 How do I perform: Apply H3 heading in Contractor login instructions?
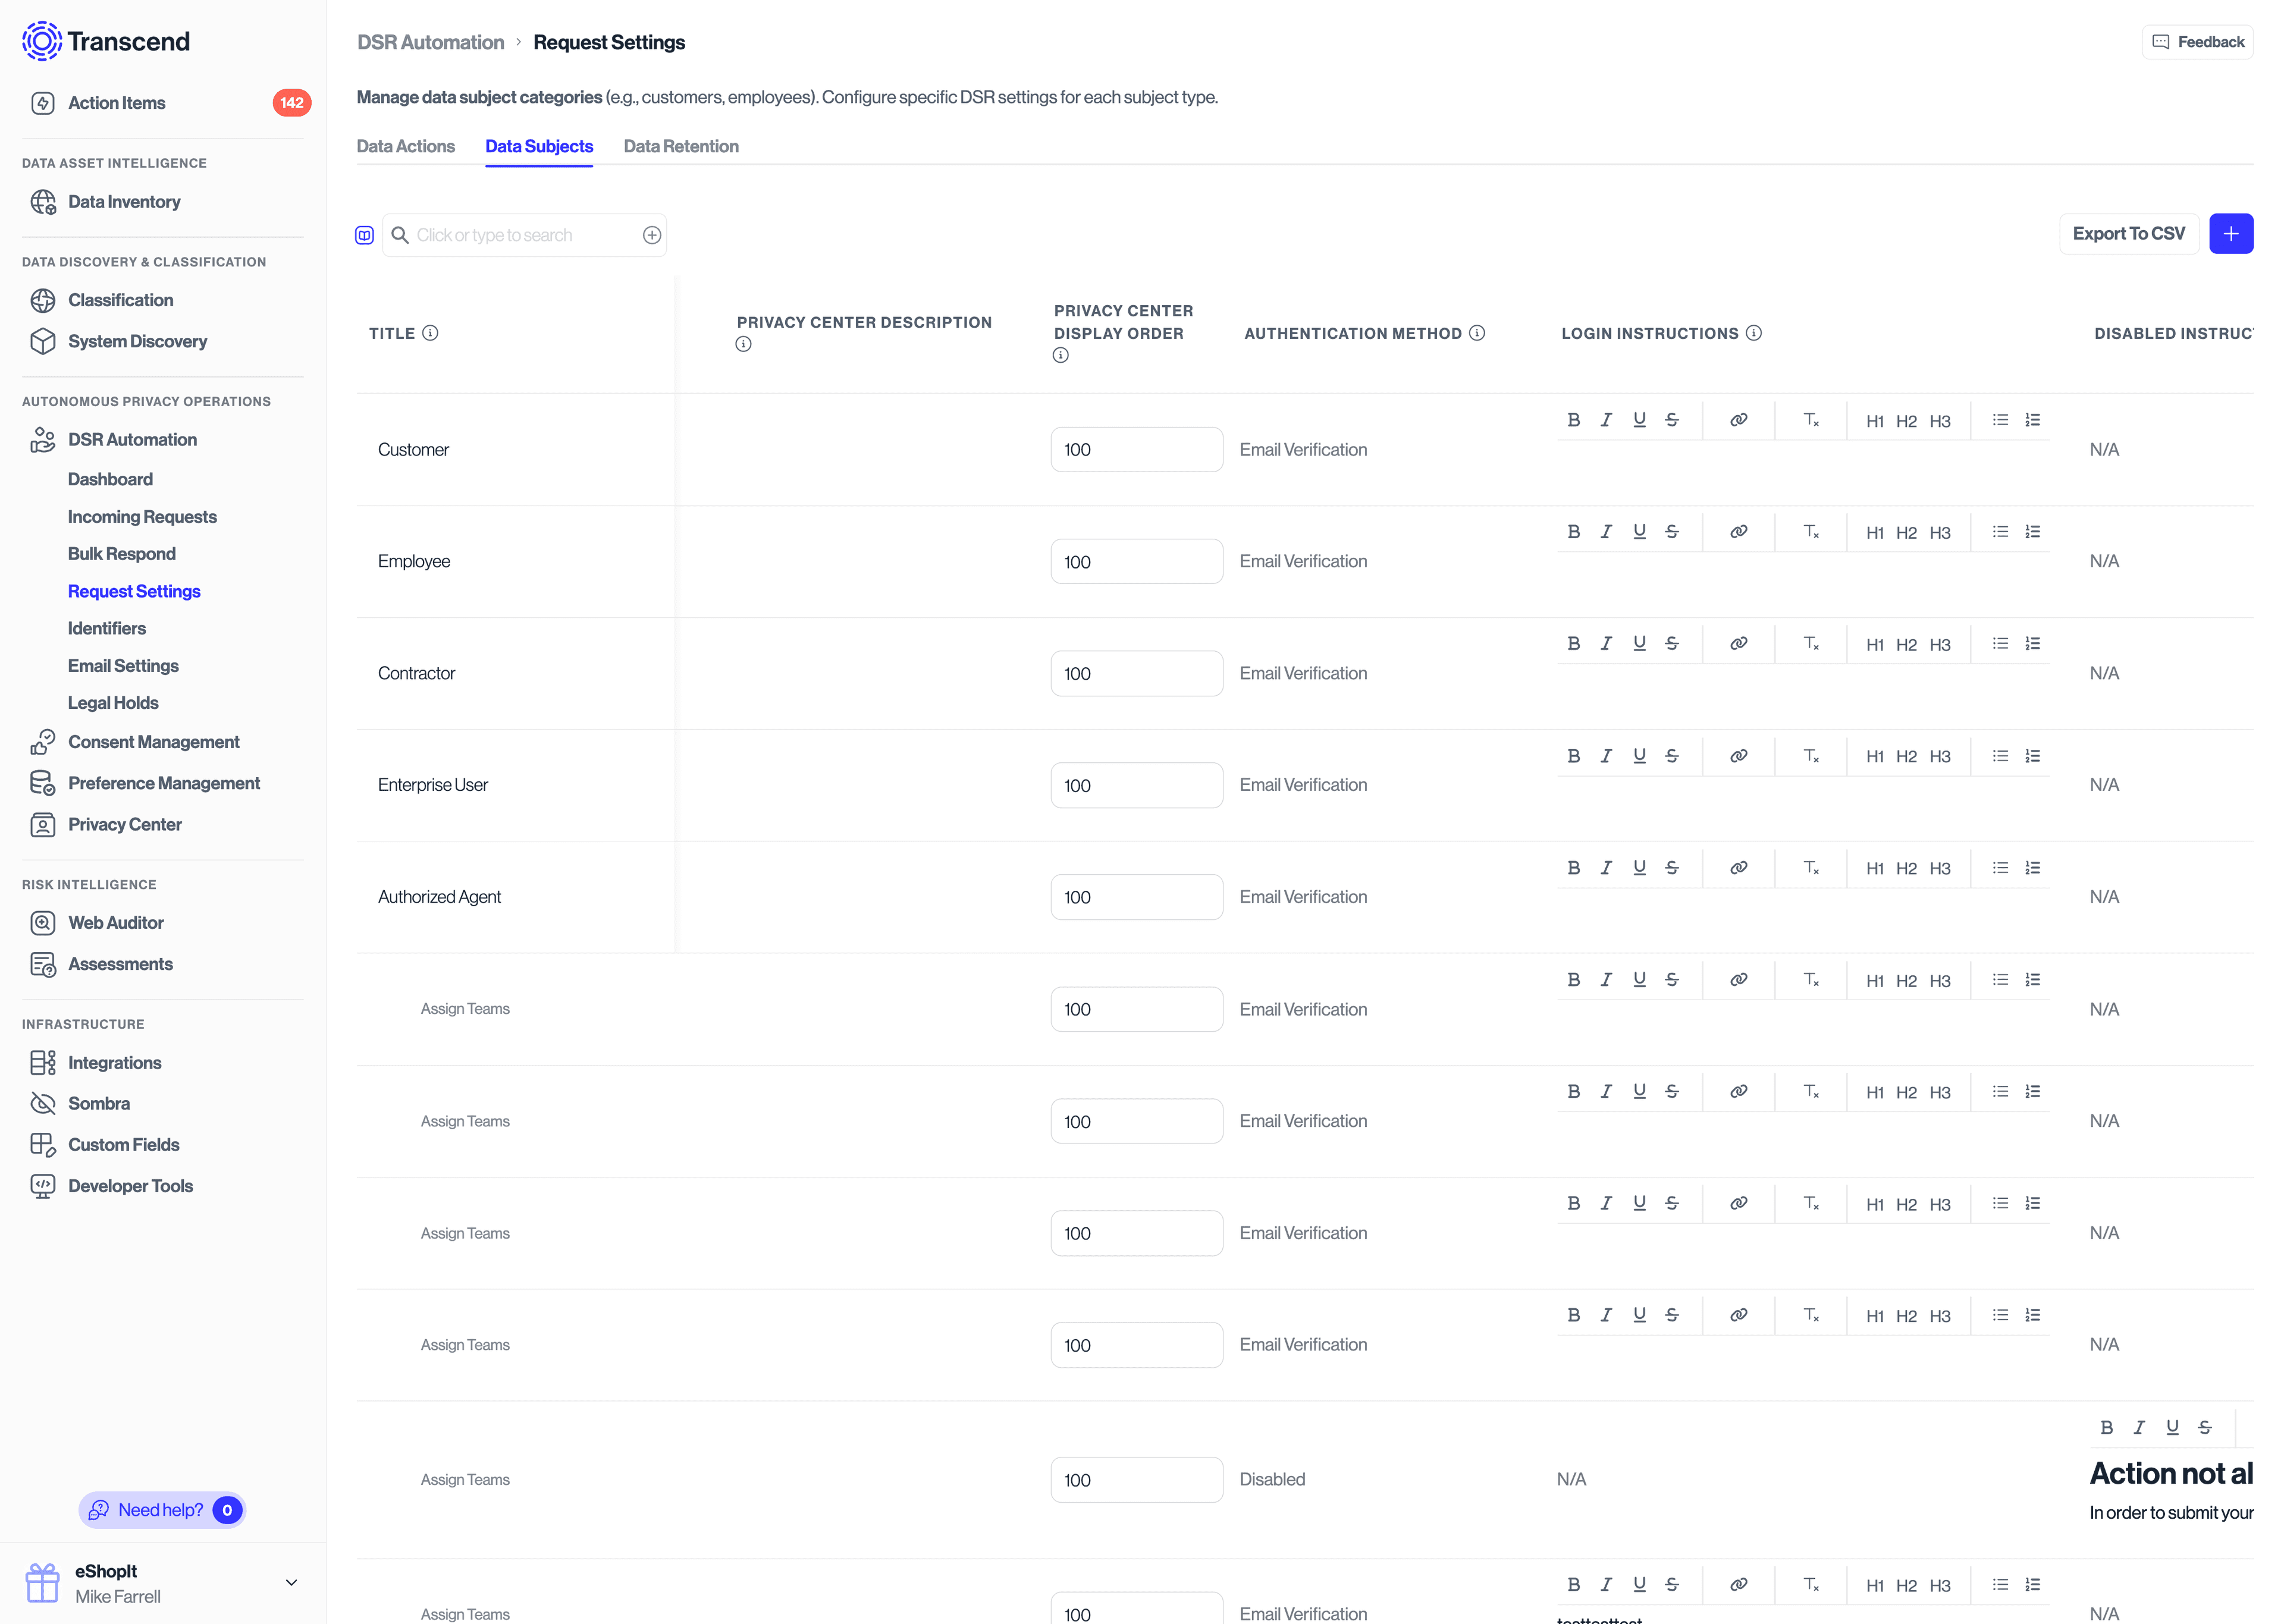coord(1940,643)
